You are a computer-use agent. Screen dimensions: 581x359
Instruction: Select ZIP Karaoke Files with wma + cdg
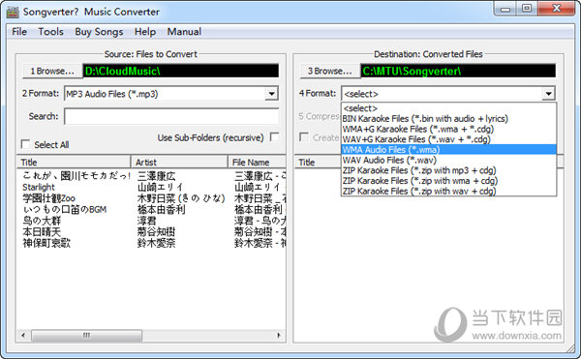[448, 181]
